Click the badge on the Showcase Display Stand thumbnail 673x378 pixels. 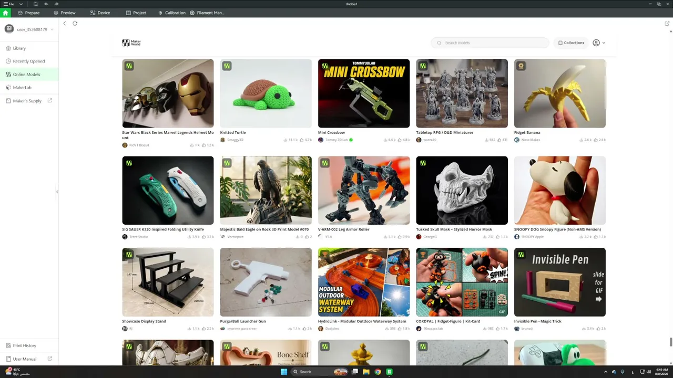pyautogui.click(x=129, y=255)
